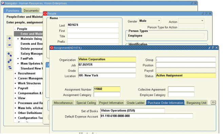Image resolution: width=224 pixels, height=134 pixels.
Task: Click the Group field
Action: [186, 59]
